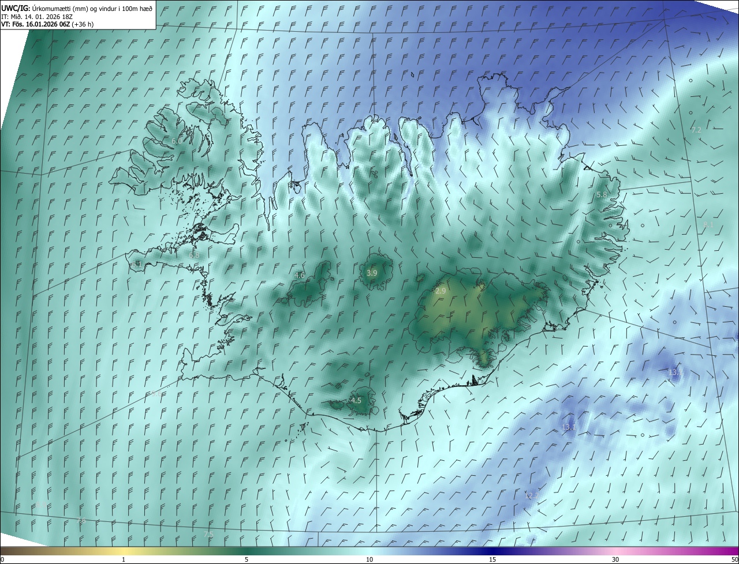Viewport: 739px width, 564px height.
Task: Click the 15 tick label on the color scale
Action: point(492,560)
